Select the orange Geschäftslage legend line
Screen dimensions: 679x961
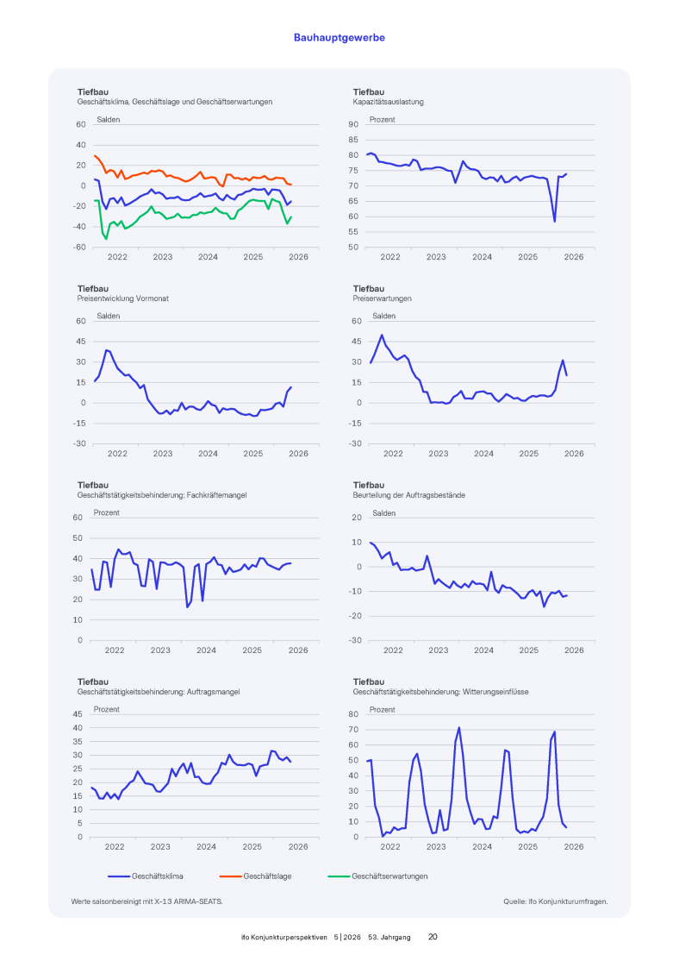pos(230,876)
